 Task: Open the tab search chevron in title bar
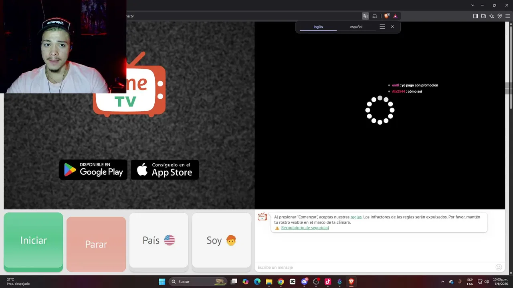(x=473, y=5)
